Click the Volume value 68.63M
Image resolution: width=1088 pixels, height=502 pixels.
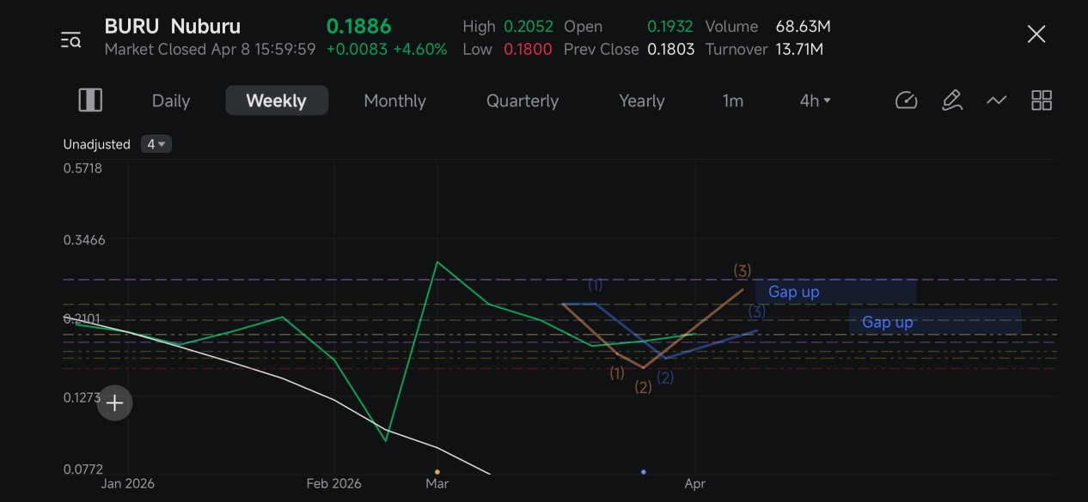pyautogui.click(x=804, y=27)
